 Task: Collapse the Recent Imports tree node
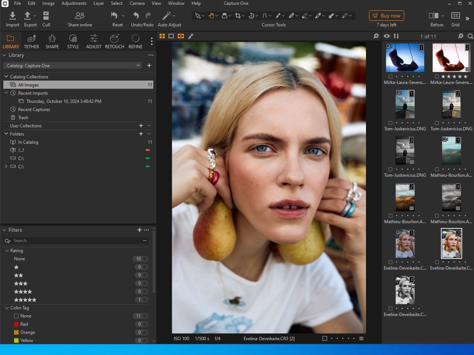coord(6,93)
